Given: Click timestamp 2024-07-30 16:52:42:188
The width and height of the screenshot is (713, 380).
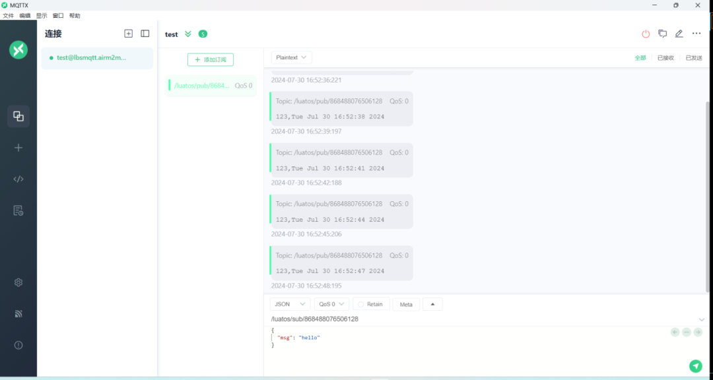Looking at the screenshot, I should [306, 183].
